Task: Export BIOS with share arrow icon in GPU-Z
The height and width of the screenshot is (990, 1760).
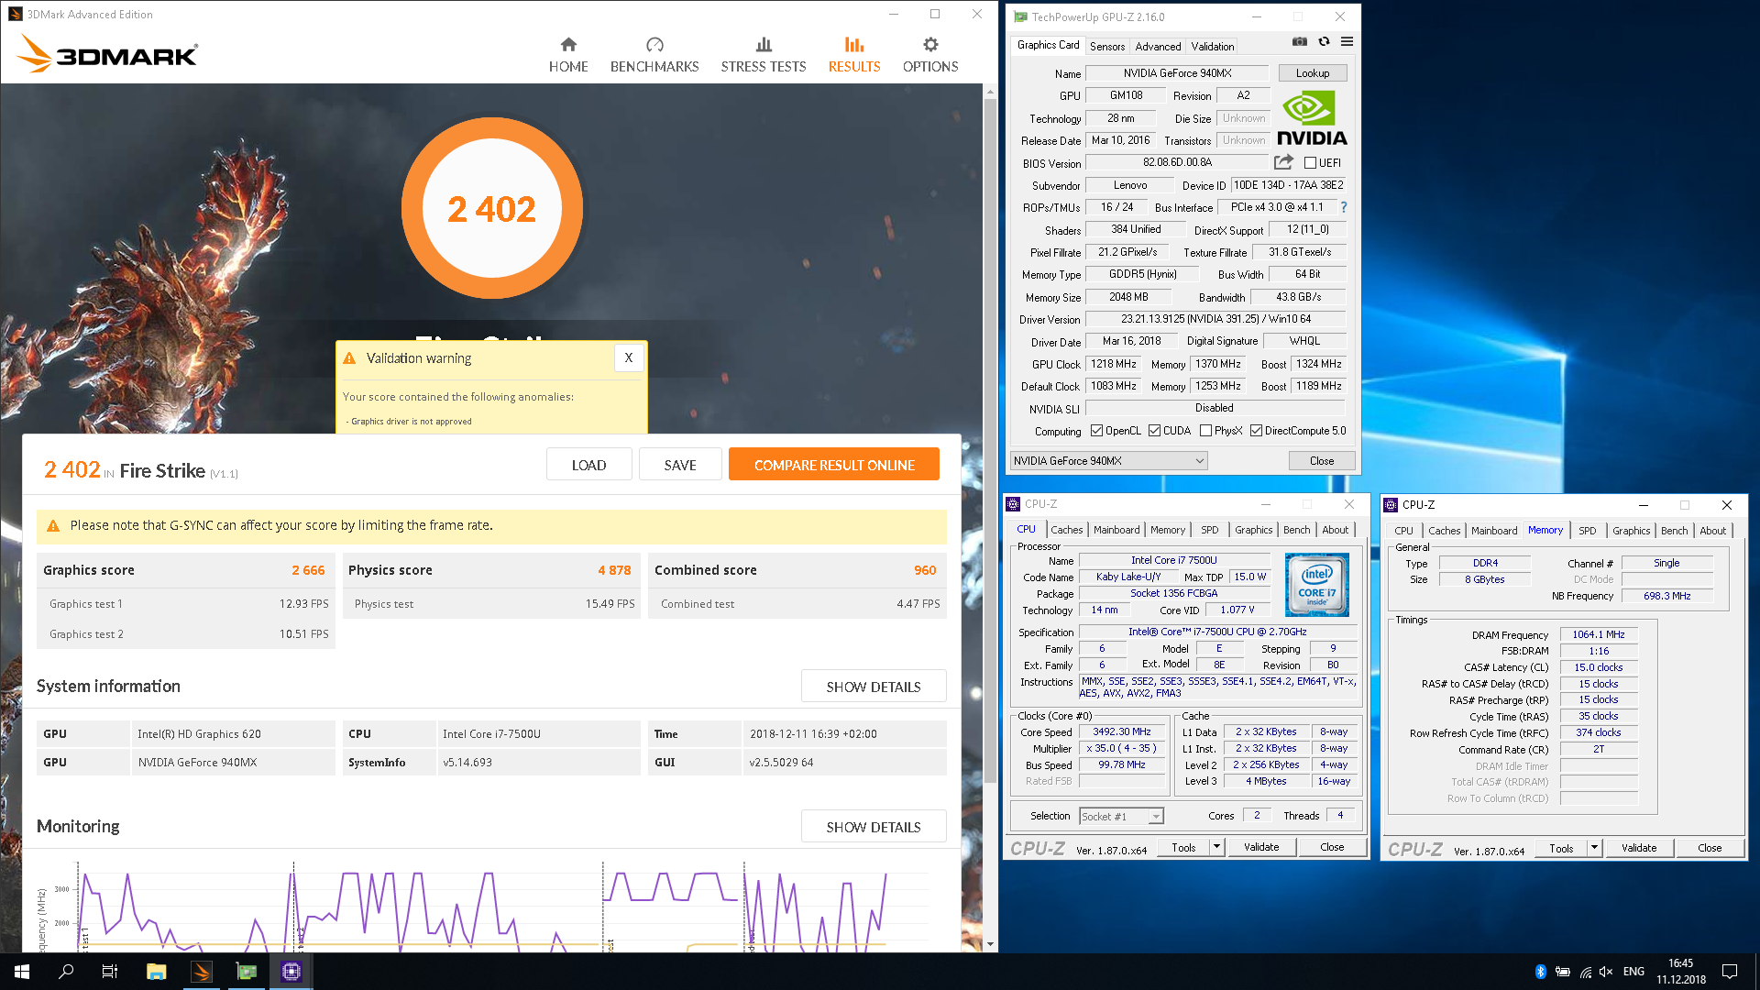Action: [x=1283, y=162]
